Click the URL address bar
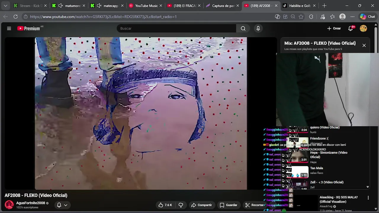The width and height of the screenshot is (379, 213). click(148, 17)
